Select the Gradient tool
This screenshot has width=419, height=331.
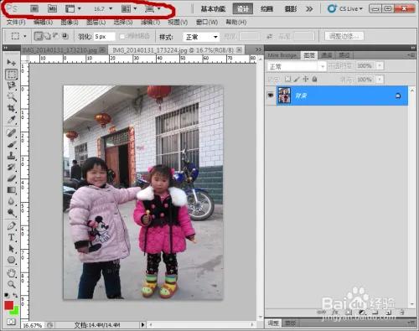pos(11,190)
